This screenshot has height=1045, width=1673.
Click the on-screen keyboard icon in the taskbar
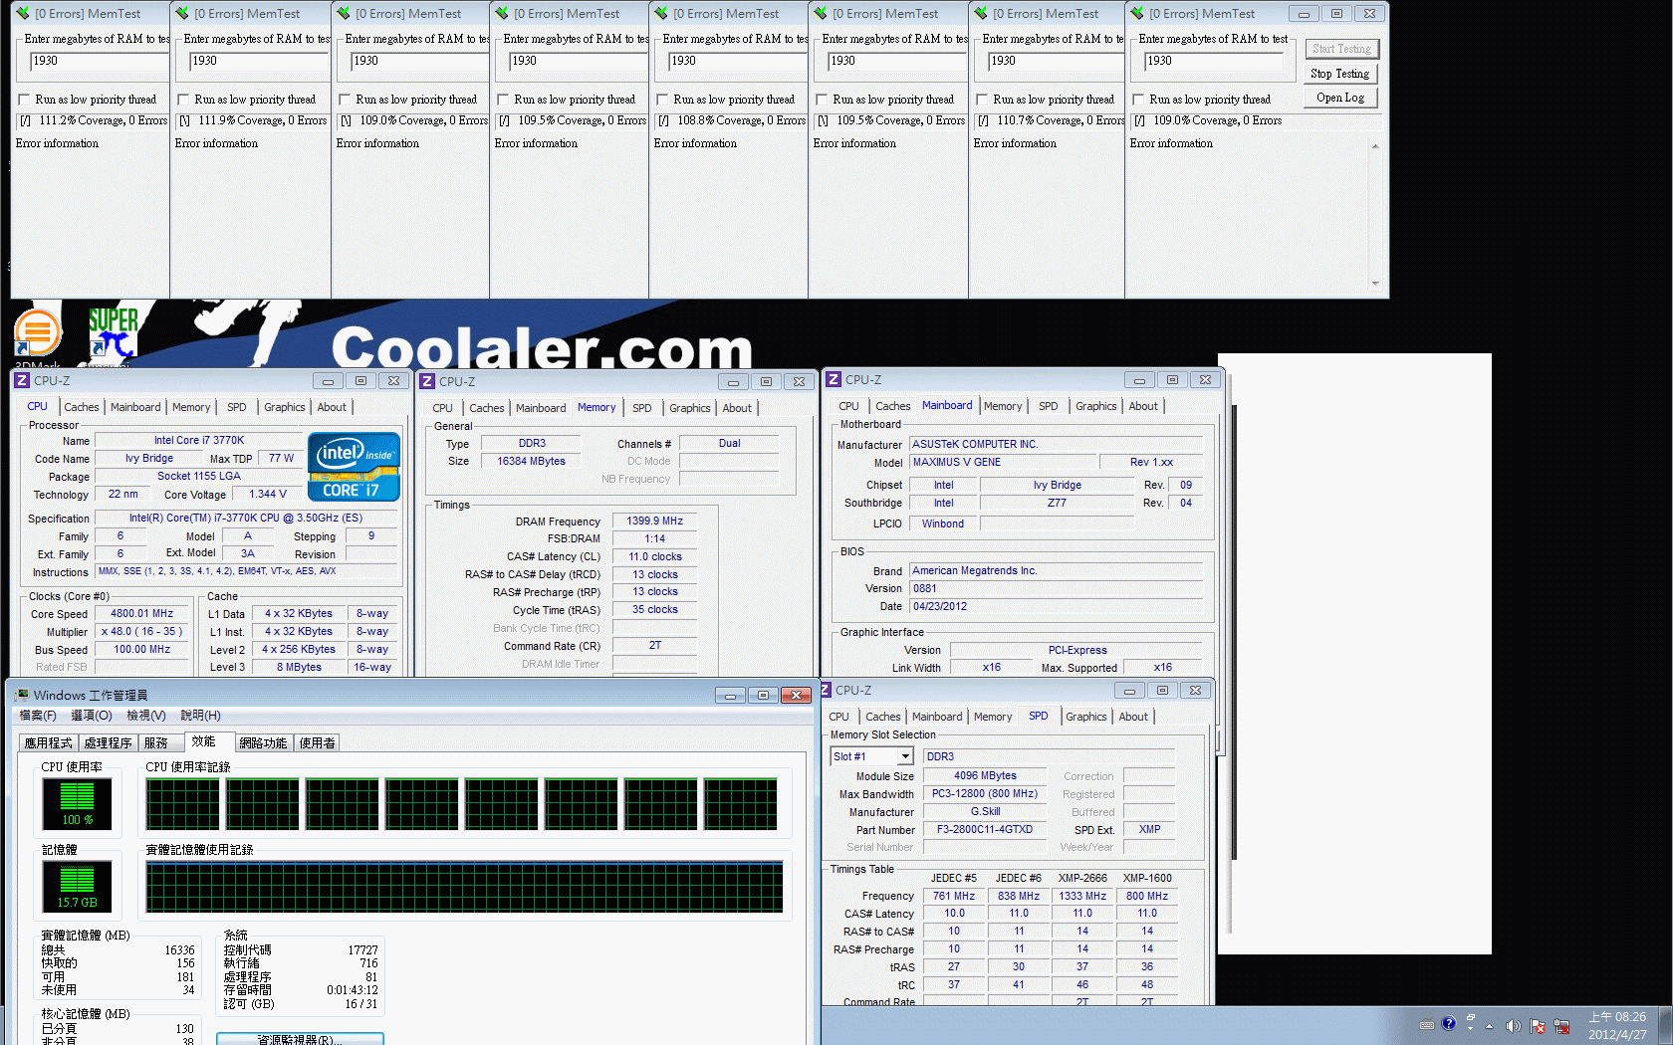tap(1426, 1024)
